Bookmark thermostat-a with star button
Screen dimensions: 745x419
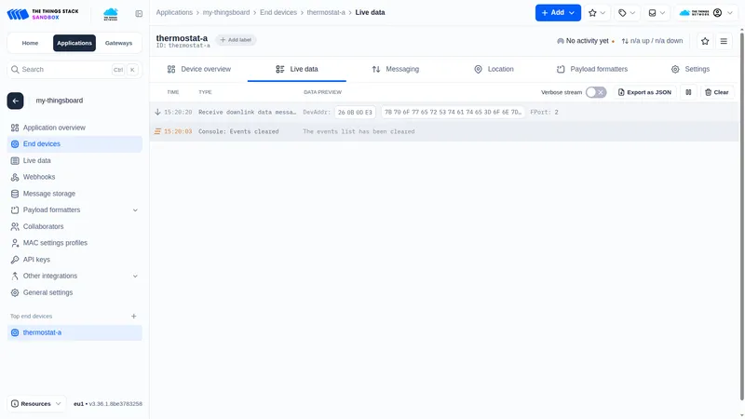click(x=705, y=41)
